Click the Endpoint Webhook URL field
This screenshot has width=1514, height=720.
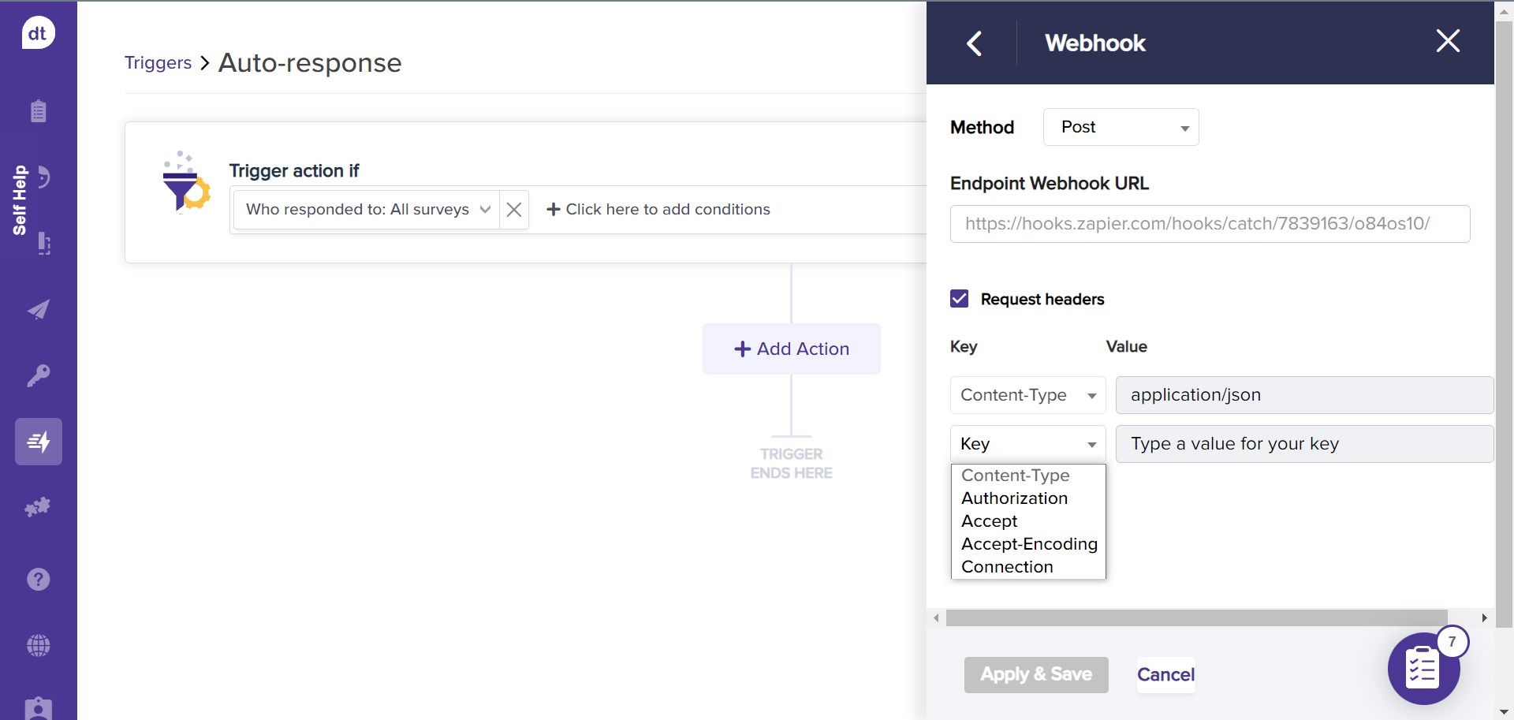pos(1210,224)
